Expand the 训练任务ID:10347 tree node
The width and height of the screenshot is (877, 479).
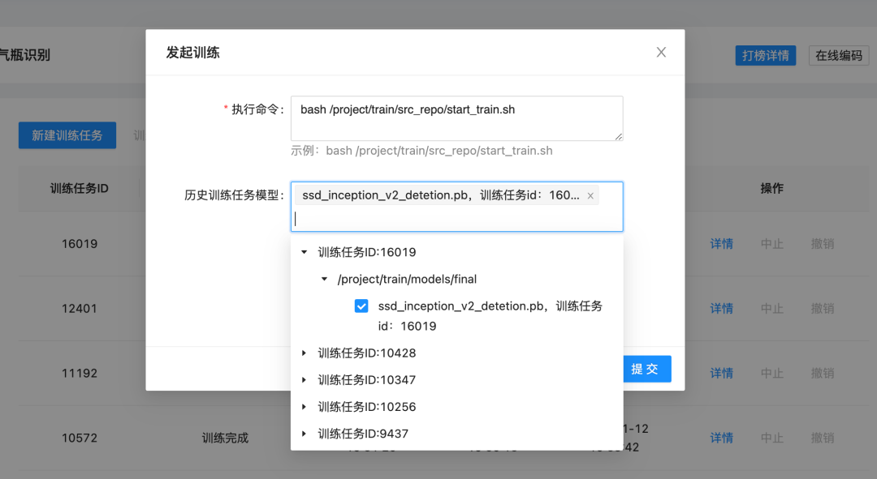click(304, 379)
